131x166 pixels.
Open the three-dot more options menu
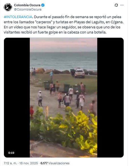(x=122, y=5)
